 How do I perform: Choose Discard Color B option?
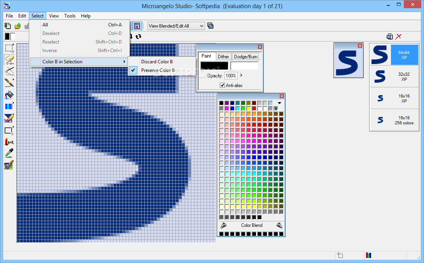(162, 61)
